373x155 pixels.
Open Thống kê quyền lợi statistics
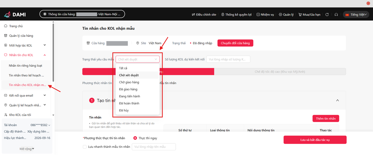236,15
